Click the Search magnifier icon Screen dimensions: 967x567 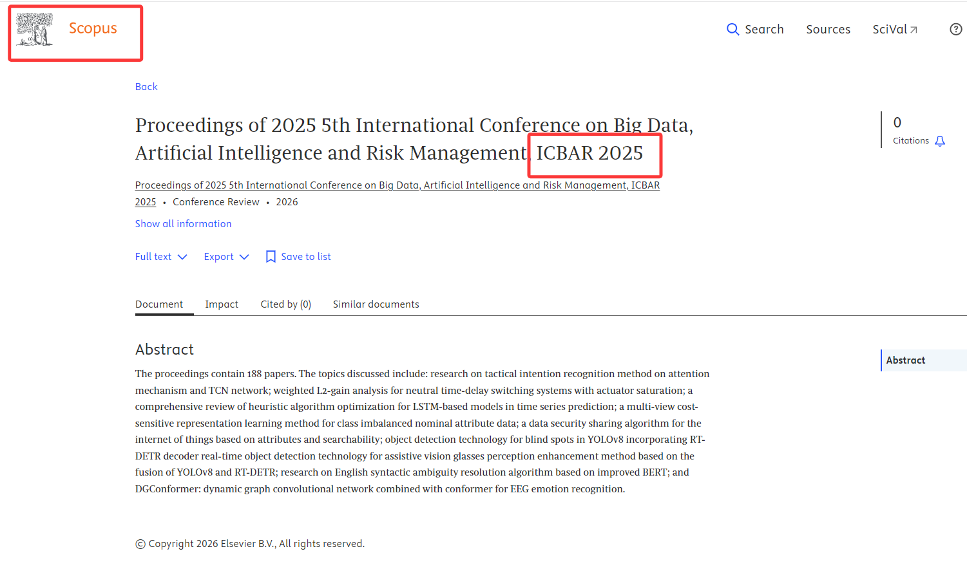coord(732,29)
